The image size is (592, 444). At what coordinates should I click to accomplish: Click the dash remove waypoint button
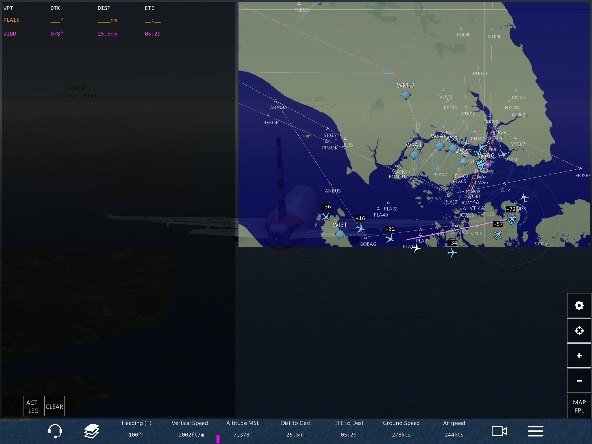tap(12, 406)
